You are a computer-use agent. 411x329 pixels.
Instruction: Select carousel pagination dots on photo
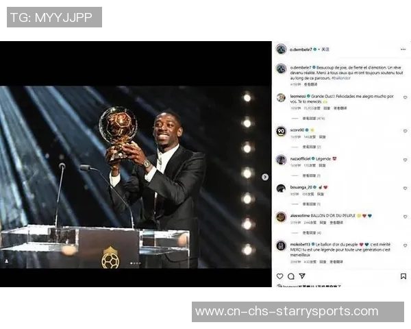[136, 263]
